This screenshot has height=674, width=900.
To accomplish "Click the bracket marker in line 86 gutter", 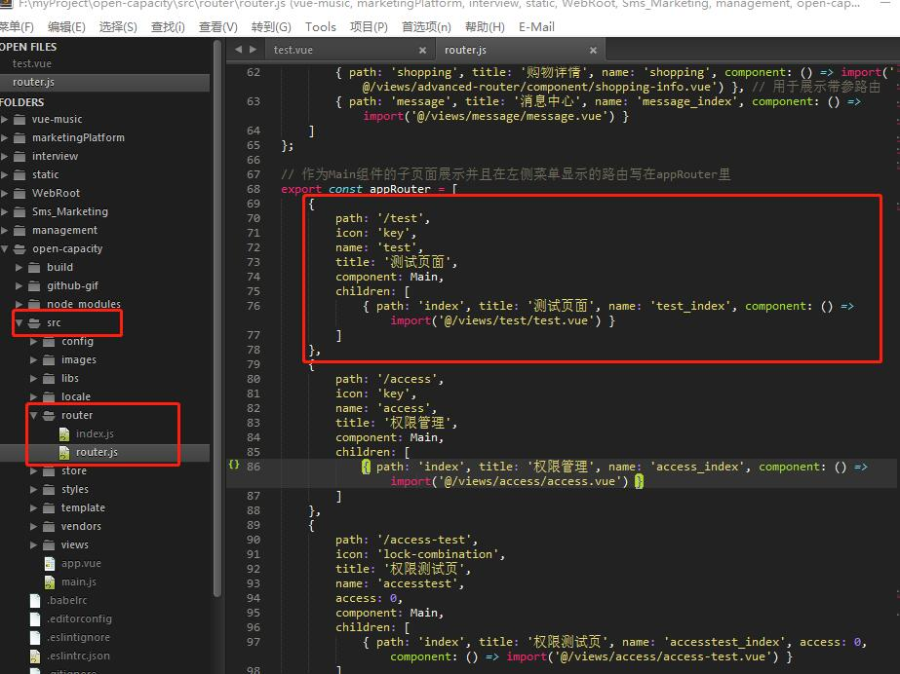I will [x=234, y=465].
